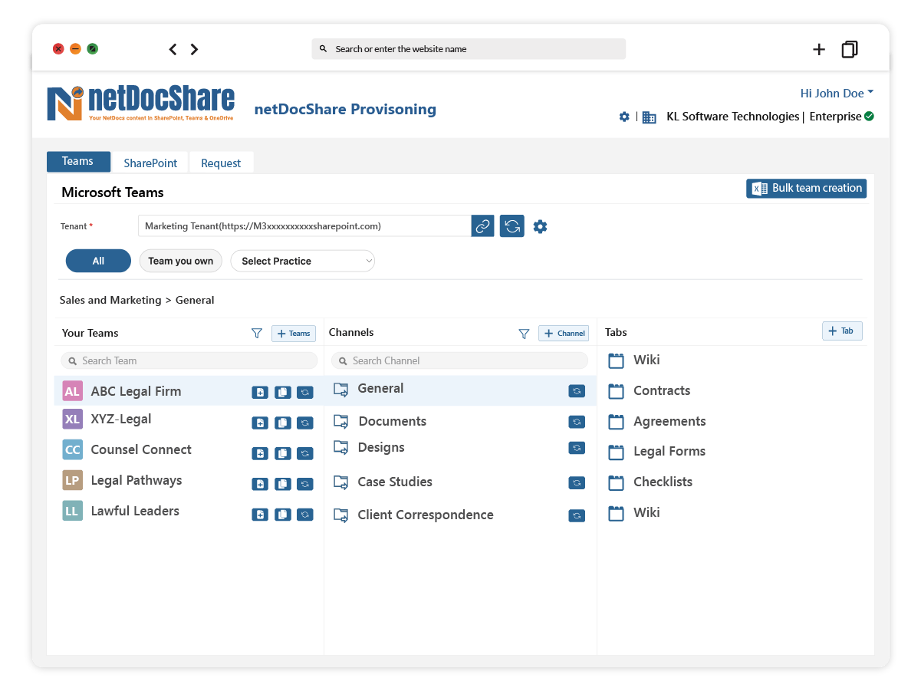This screenshot has height=691, width=921.
Task: Click the browser back arrow
Action: tap(173, 49)
